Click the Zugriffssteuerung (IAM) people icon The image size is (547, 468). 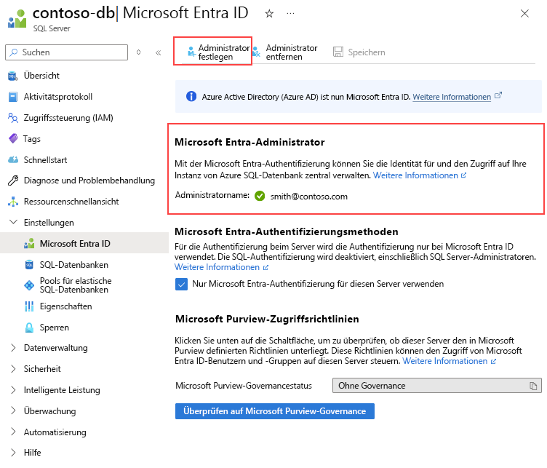[13, 118]
